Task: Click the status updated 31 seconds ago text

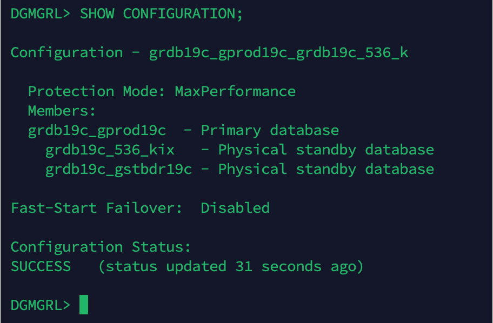Action: [231, 266]
